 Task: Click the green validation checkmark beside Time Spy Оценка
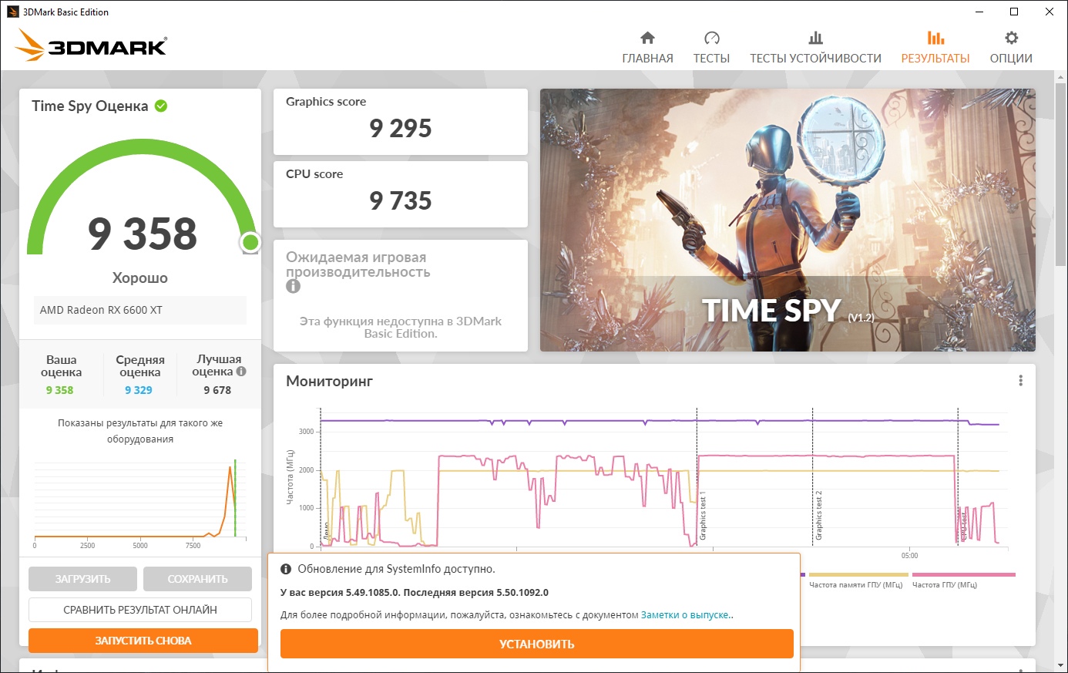pos(161,106)
